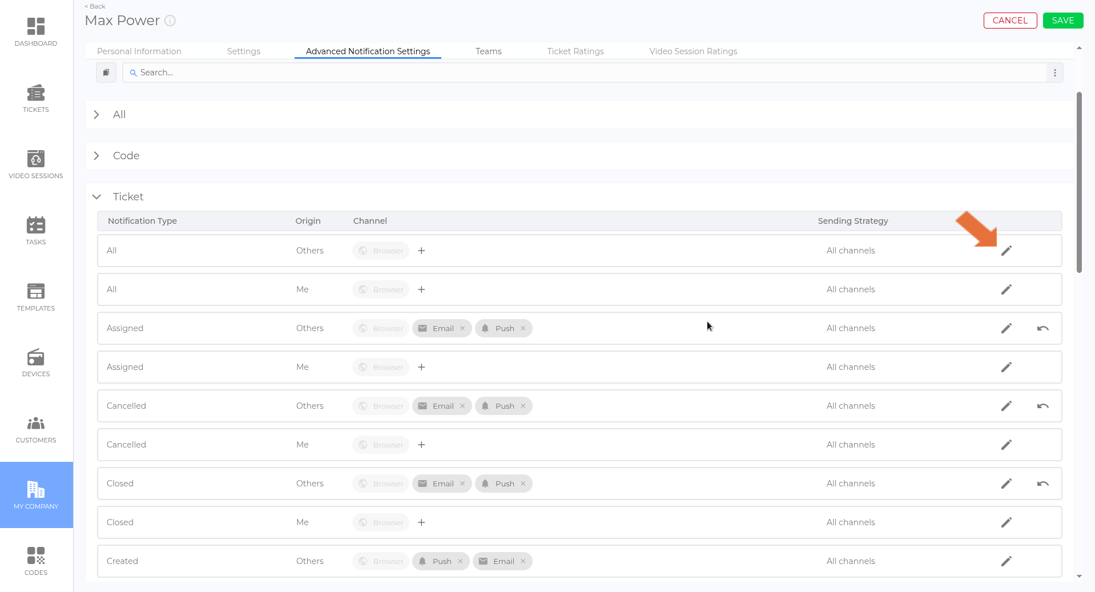Remove Email channel from Assigned Others row

tap(462, 328)
